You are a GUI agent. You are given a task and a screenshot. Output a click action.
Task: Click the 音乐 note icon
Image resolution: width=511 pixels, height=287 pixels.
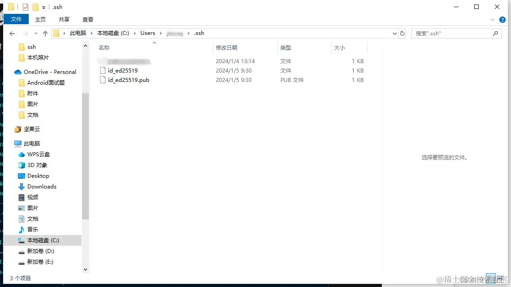(x=22, y=229)
